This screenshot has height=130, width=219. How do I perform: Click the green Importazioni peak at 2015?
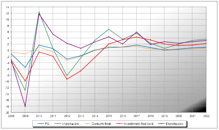[109, 29]
